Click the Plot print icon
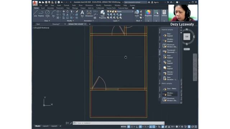 point(59,2)
